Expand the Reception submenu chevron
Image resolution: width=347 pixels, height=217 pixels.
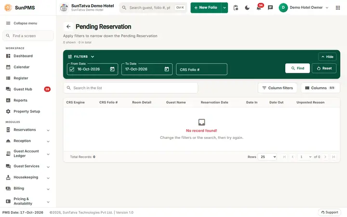click(x=48, y=141)
